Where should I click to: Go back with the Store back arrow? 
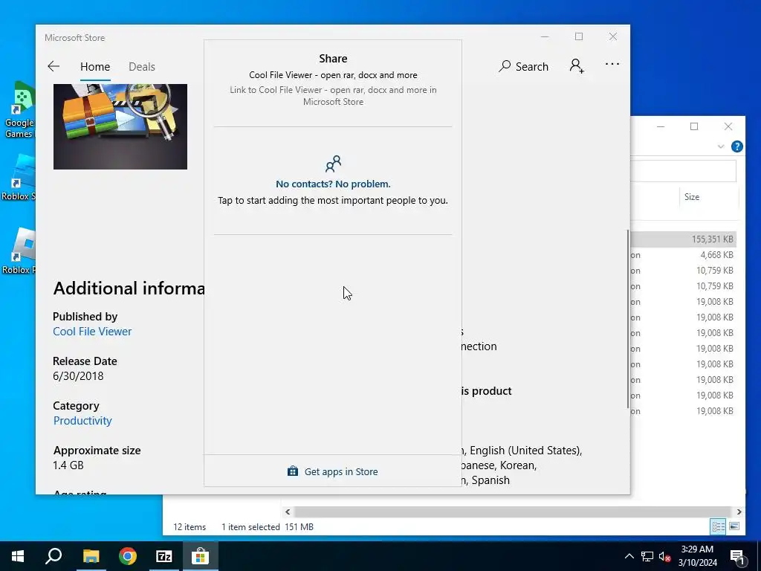tap(54, 66)
